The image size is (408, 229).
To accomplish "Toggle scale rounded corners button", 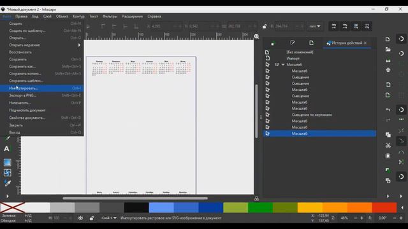I will tap(345, 26).
